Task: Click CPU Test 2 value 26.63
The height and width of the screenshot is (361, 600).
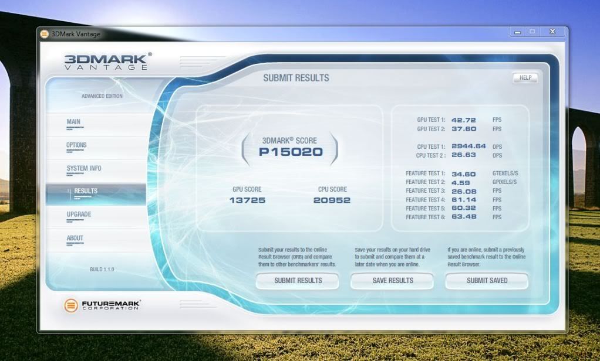Action: [463, 155]
